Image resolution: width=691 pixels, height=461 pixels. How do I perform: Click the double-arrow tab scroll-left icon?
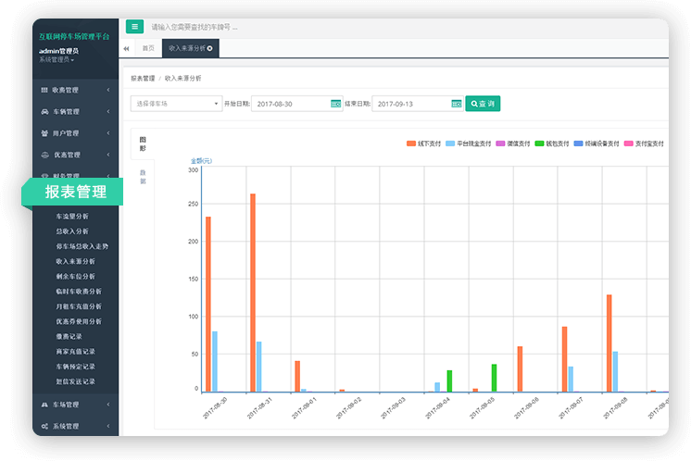(x=127, y=48)
